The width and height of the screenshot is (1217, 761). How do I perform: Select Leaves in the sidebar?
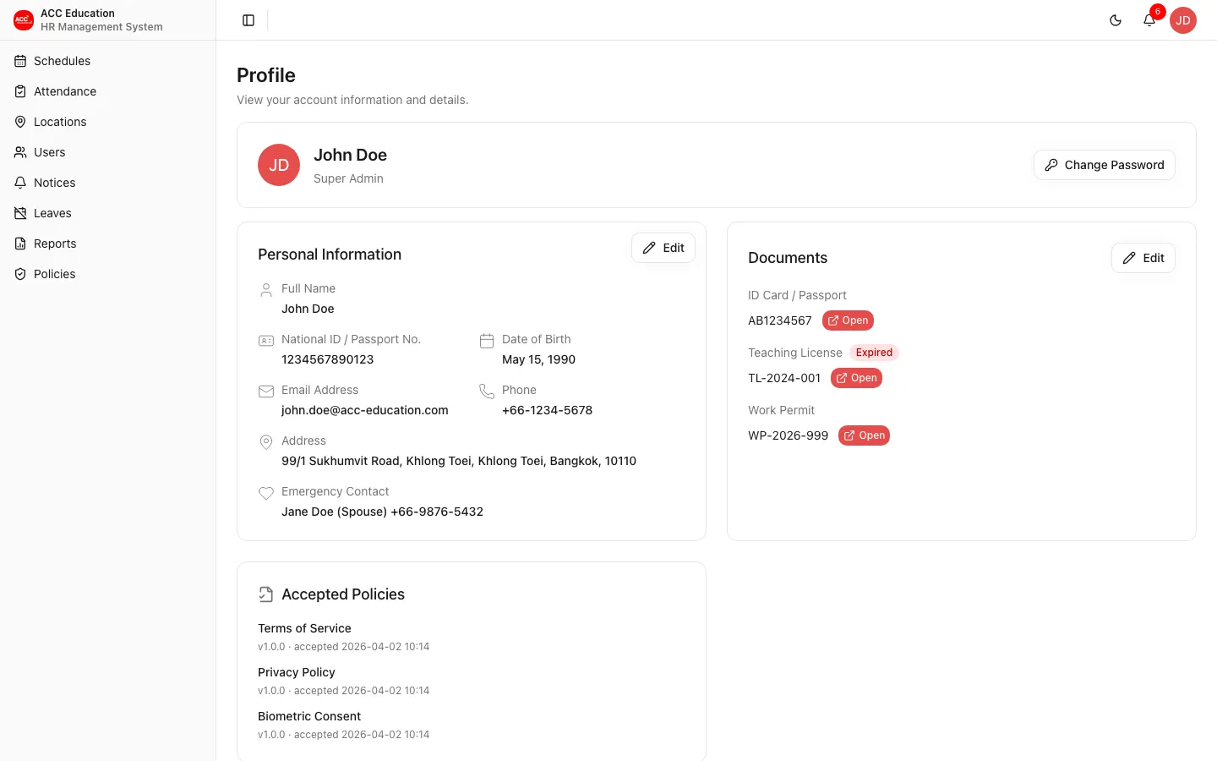pyautogui.click(x=107, y=213)
